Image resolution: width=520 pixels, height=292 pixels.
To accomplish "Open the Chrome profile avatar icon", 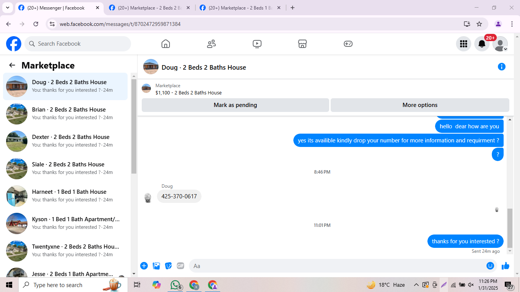I will (x=498, y=24).
